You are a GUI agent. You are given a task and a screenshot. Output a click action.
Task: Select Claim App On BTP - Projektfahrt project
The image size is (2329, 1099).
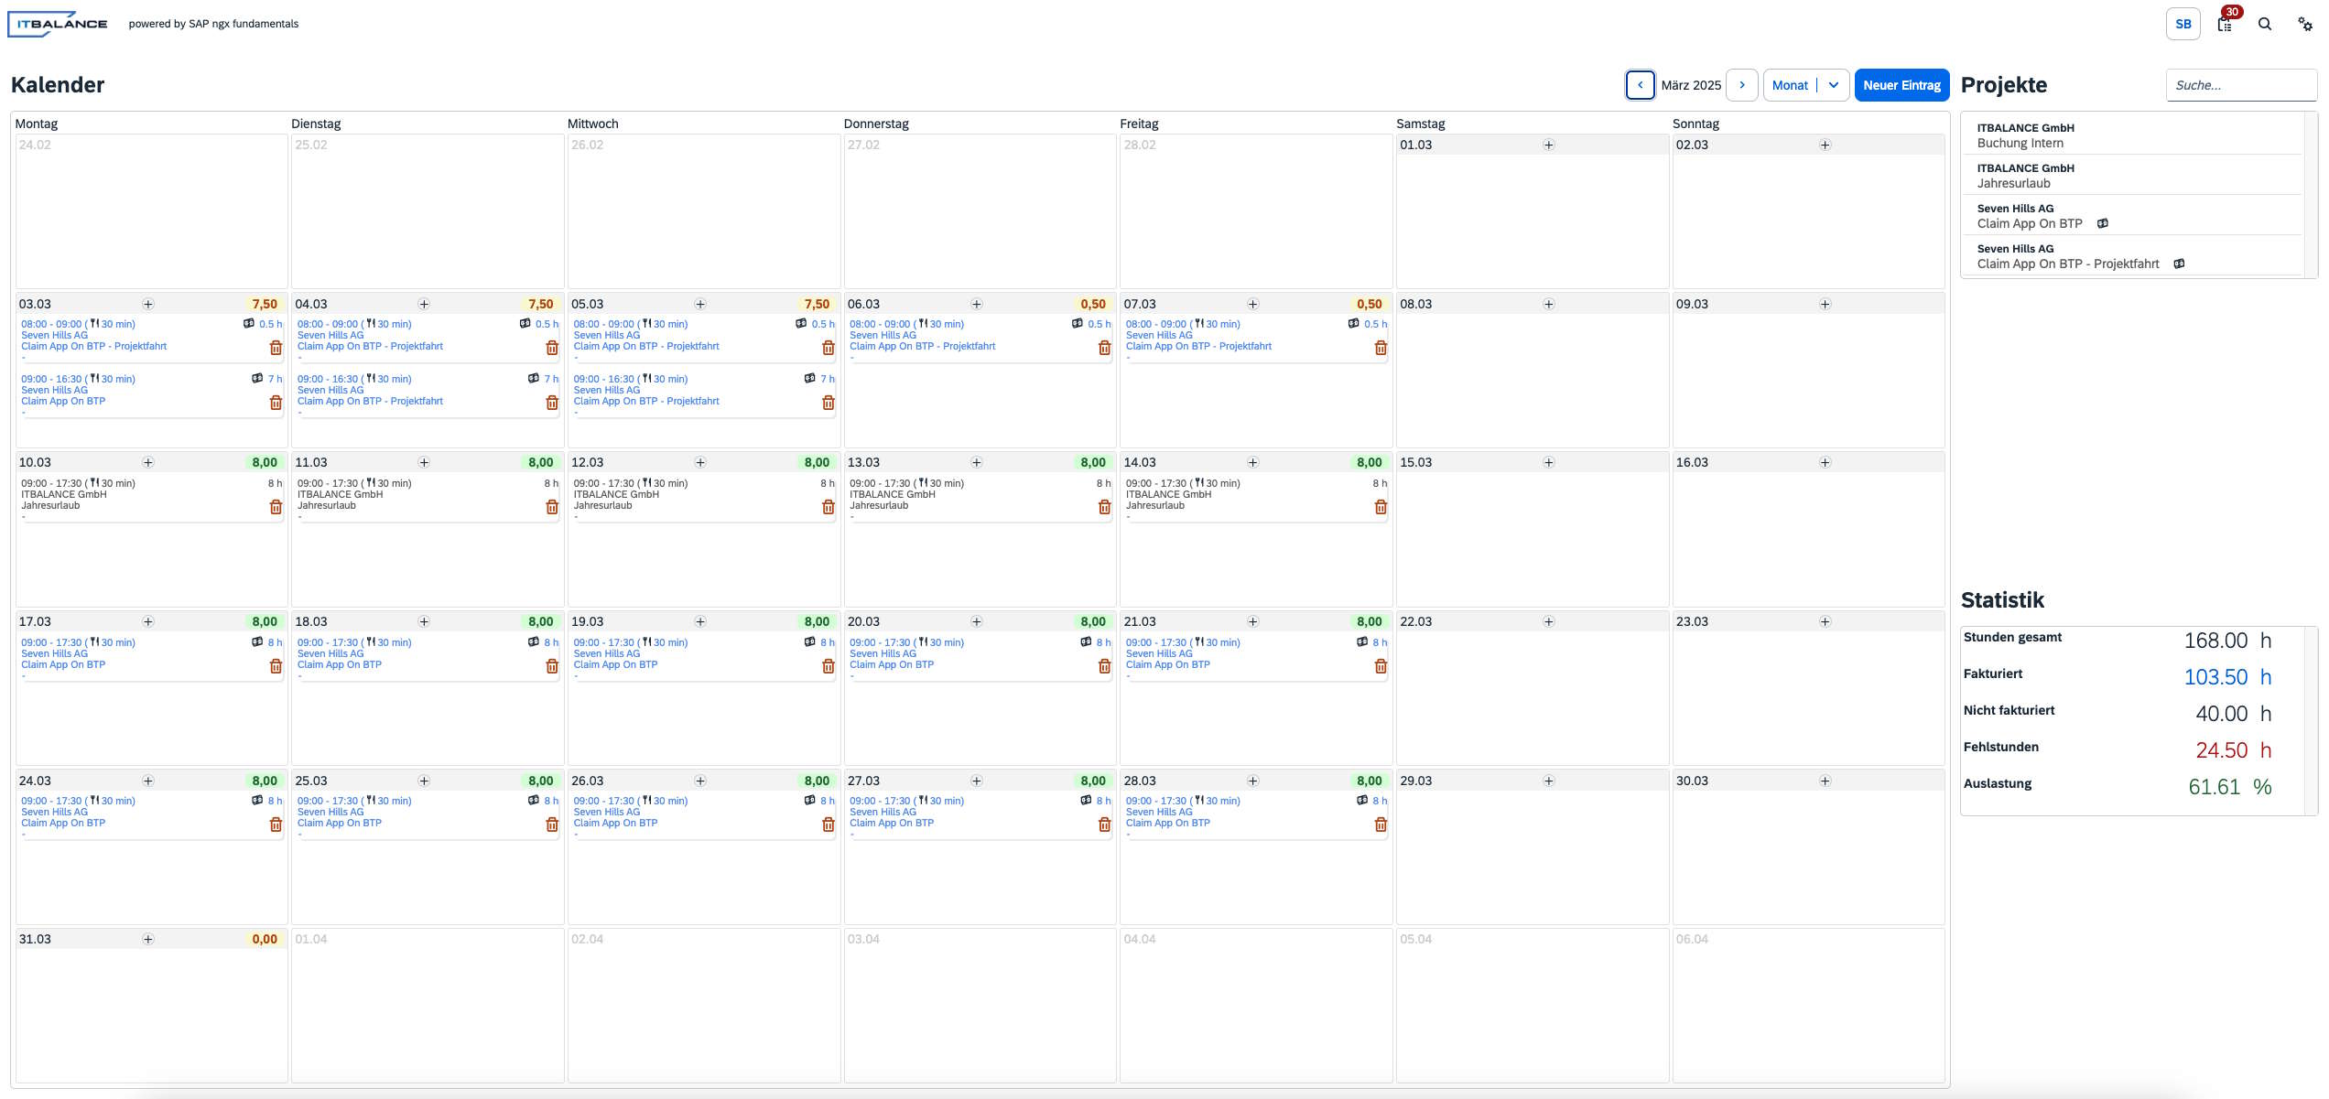[x=2133, y=256]
